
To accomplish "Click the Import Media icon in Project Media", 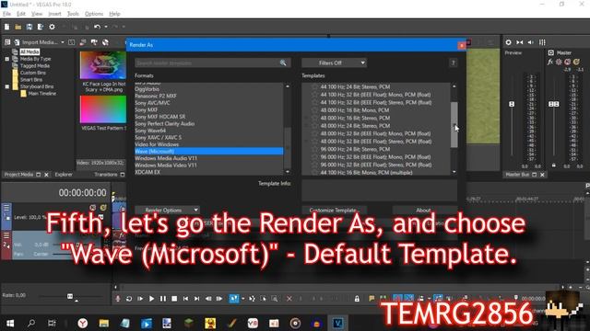I will (x=17, y=42).
